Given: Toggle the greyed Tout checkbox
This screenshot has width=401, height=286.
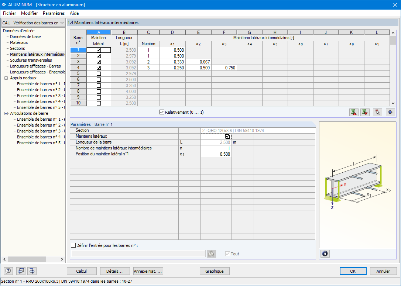Looking at the screenshot, I should 227,254.
